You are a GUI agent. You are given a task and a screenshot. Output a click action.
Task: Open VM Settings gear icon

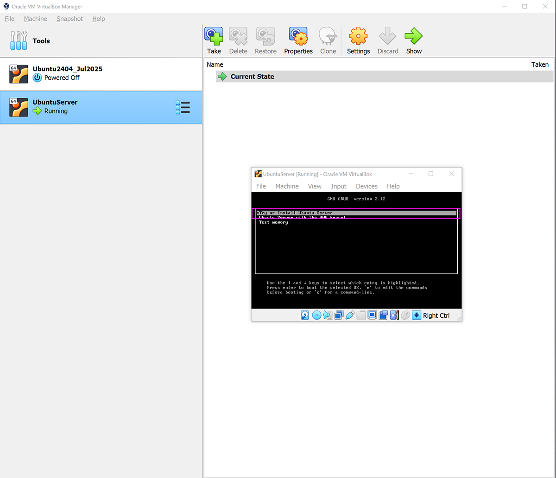pos(358,36)
